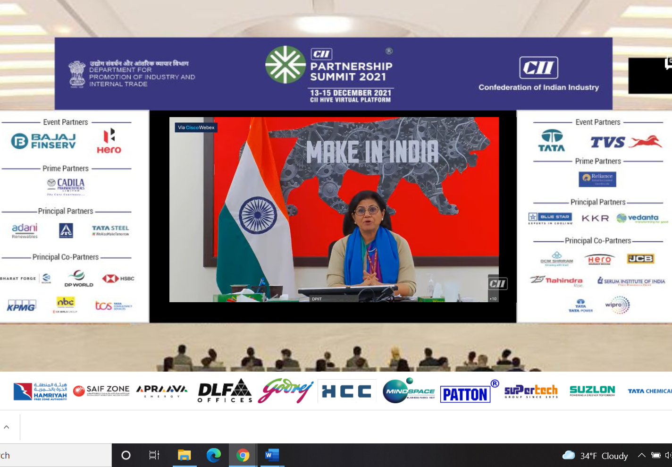Select the Apraava Energy logo
Screen dimensions: 672x467
pos(162,391)
